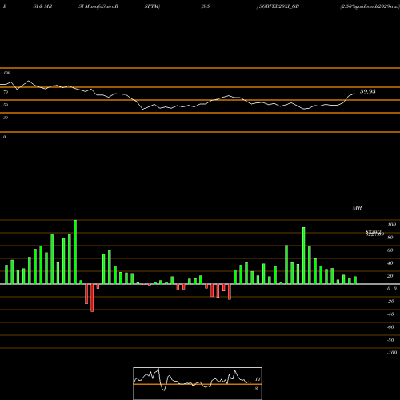400x400 pixels.
Task: Click the 50 level label on RSI axis
Action: (6, 105)
